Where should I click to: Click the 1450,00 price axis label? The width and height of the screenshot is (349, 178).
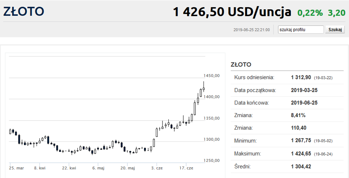212,76
